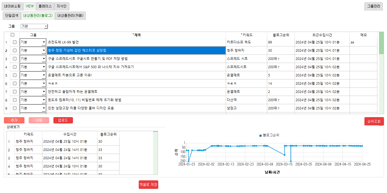Switch to 내상품관리(카페) sub-tab
387x193 pixels.
pyautogui.click(x=70, y=16)
